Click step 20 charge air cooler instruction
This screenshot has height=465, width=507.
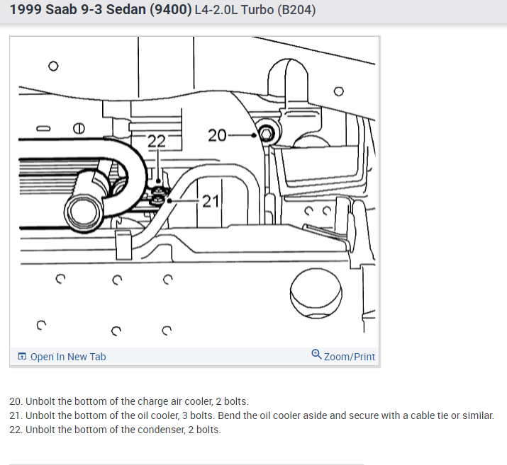[x=129, y=401]
